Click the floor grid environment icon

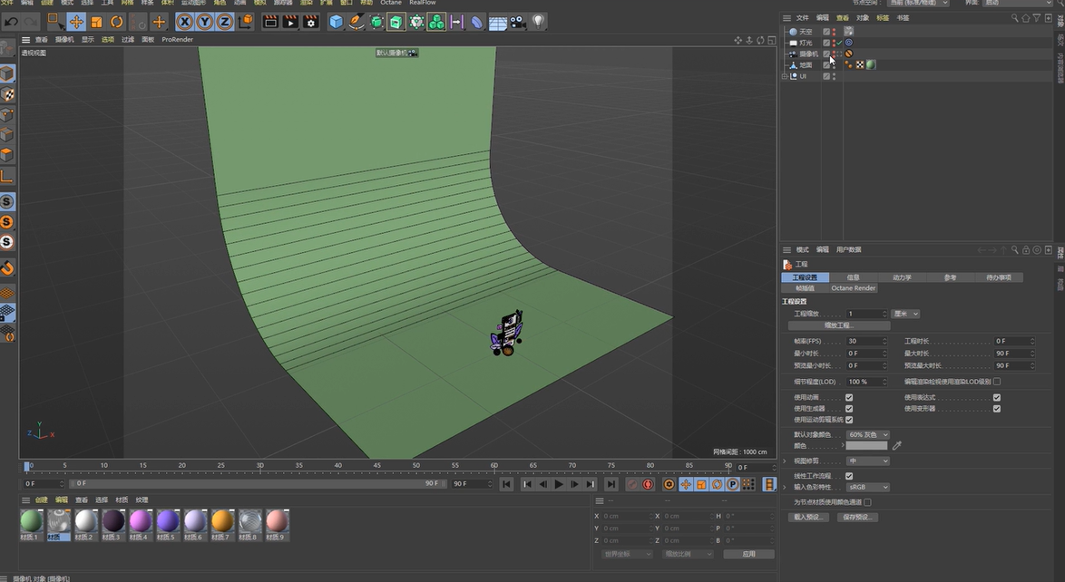[x=498, y=23]
